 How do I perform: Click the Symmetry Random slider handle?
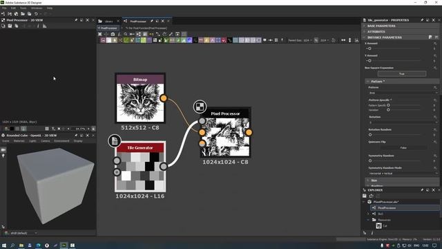370,160
